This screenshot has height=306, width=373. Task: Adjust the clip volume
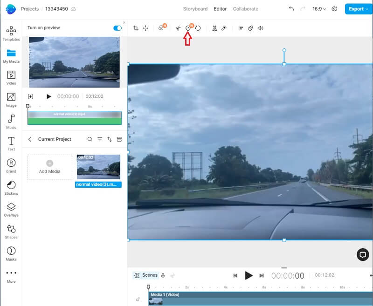260,28
